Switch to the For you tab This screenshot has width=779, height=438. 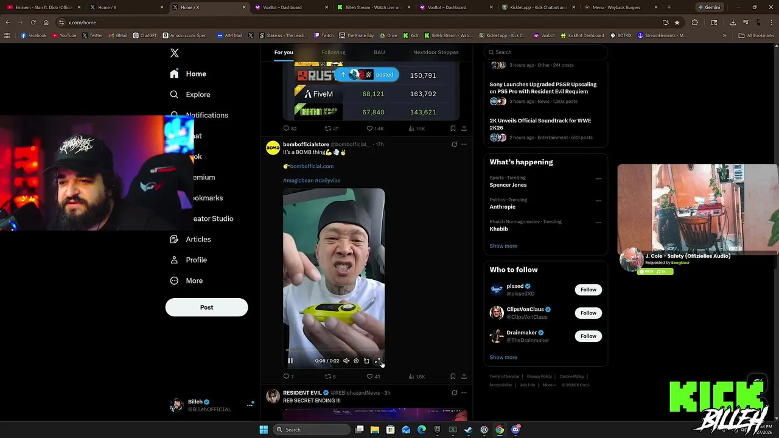[x=283, y=52]
